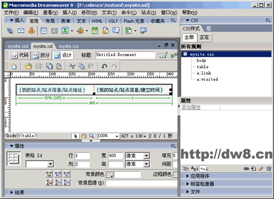Collapse the mysite.css rule tree
This screenshot has height=199, width=274.
coord(185,54)
